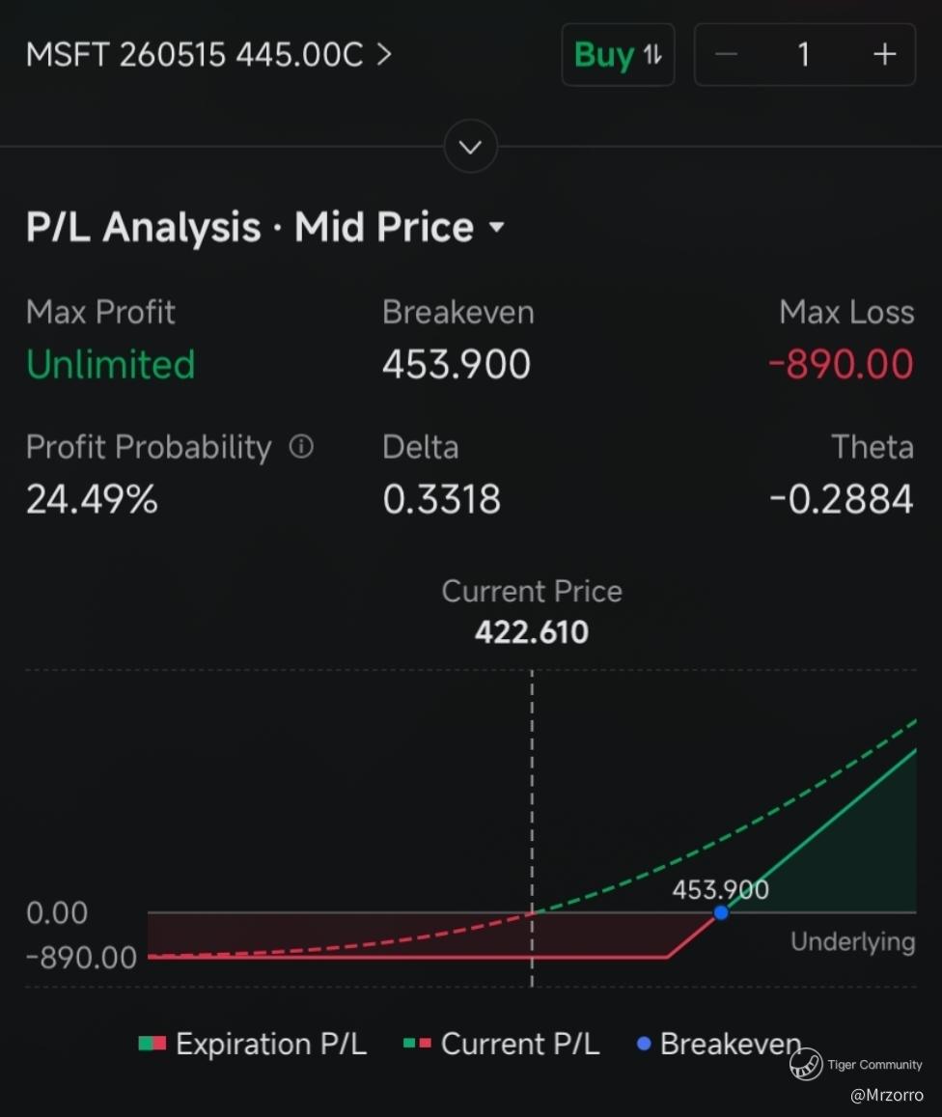Click the Breakeven 453.900 value
Screen dimensions: 942x1117
(457, 365)
